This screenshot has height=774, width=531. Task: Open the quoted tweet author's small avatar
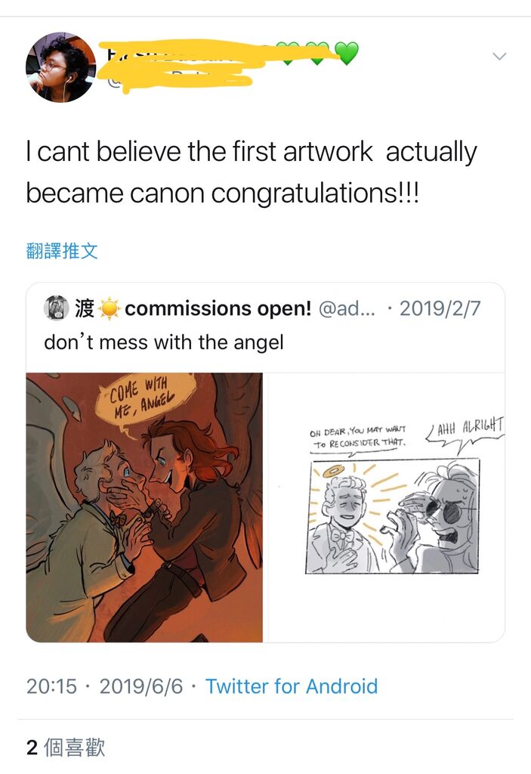56,308
